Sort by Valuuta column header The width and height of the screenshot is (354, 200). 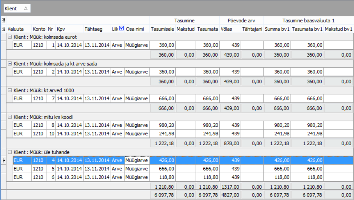point(19,29)
